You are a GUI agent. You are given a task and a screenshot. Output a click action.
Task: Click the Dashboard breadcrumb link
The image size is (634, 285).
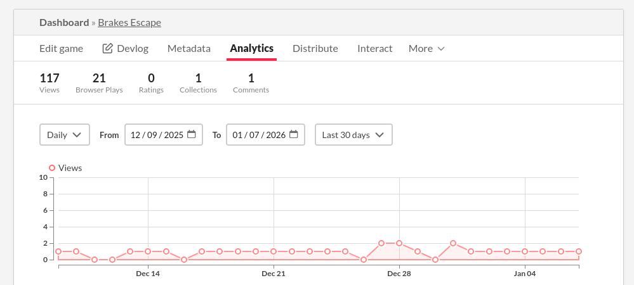(x=64, y=23)
